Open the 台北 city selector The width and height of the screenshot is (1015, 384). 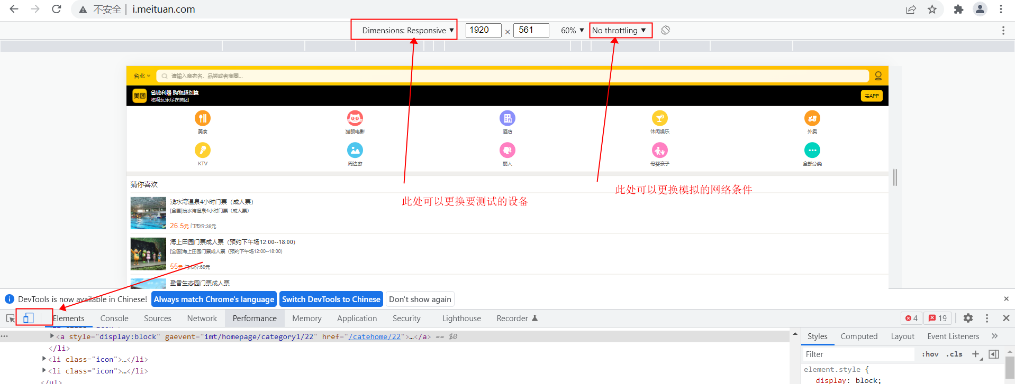pyautogui.click(x=142, y=76)
